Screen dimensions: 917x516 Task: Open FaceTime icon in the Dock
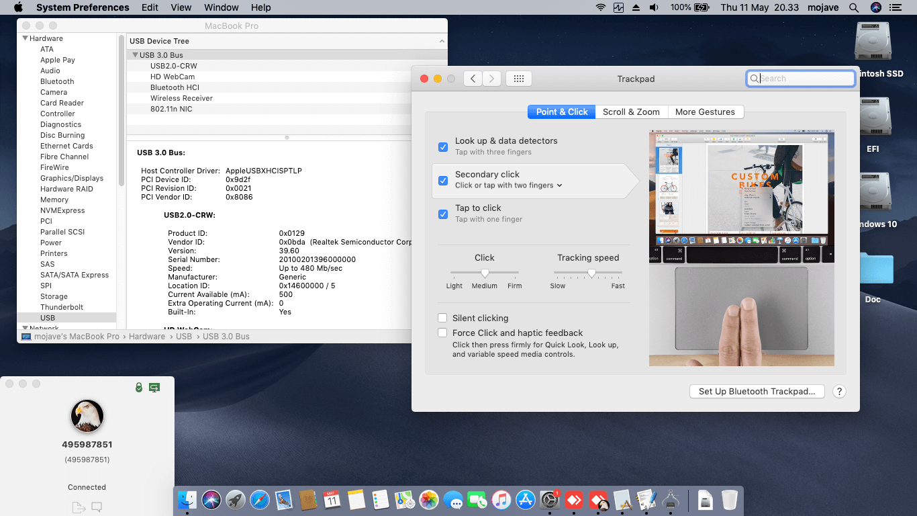[x=477, y=500]
